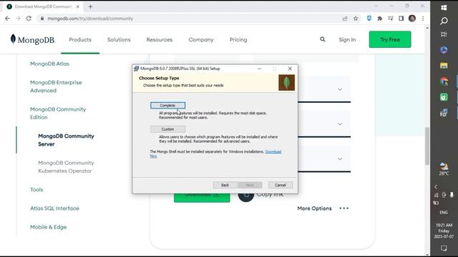Open the Chrome three-dot menu

click(x=423, y=19)
